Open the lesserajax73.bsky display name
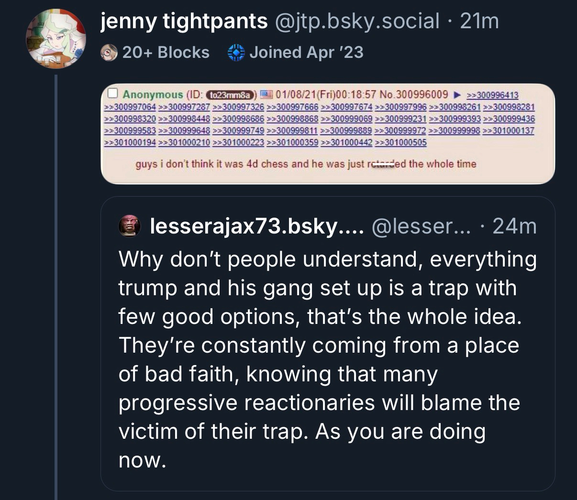577x500 pixels. (257, 226)
